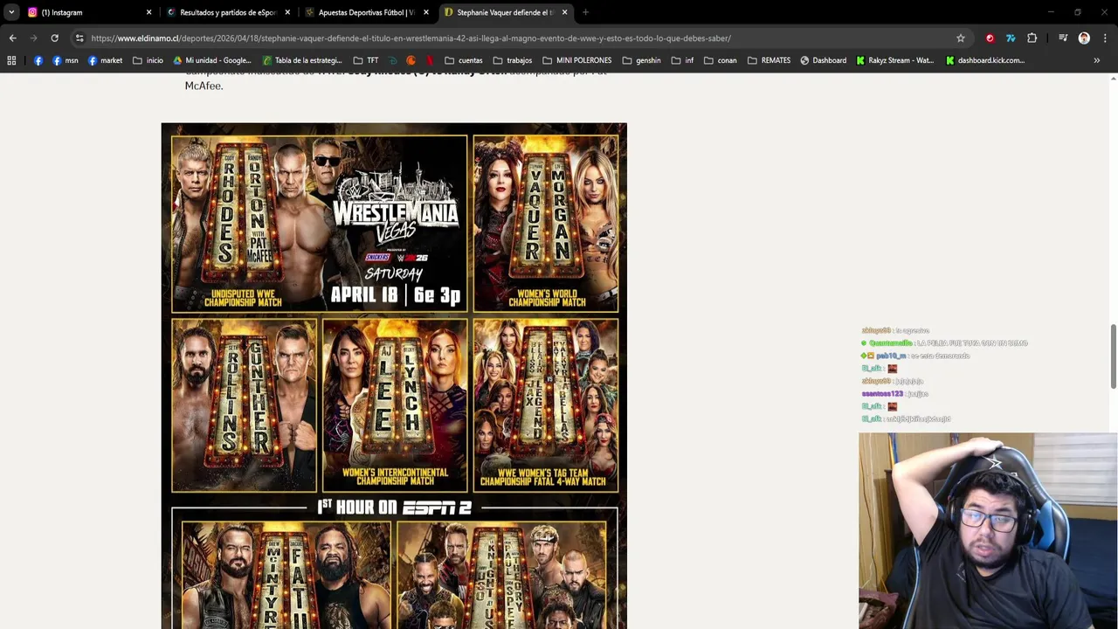Close the Resultados y partidos de eSports tab
Screen dimensions: 1118x629
click(x=287, y=12)
